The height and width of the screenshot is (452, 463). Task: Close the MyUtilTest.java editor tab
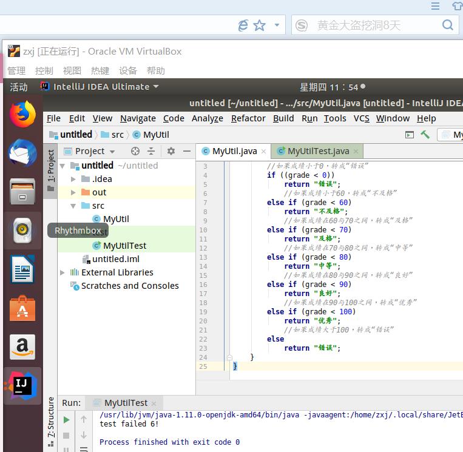[356, 152]
